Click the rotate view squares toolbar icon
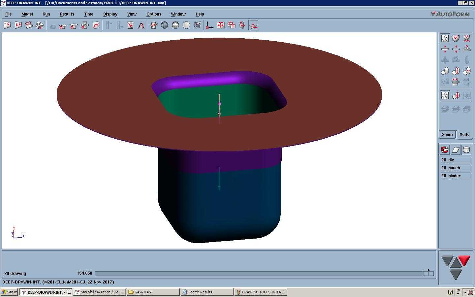The width and height of the screenshot is (475, 297). click(x=232, y=25)
